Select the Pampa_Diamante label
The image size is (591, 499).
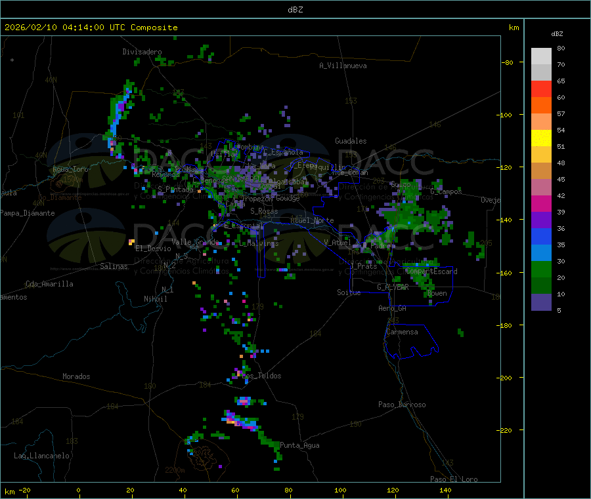coord(28,213)
